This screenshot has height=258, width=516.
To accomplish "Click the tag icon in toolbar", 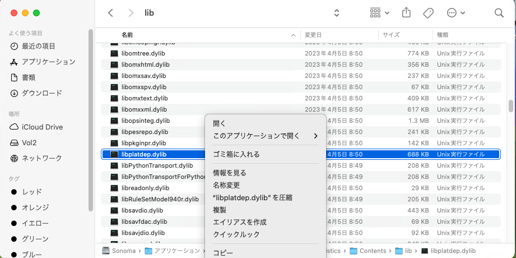I will pos(428,12).
